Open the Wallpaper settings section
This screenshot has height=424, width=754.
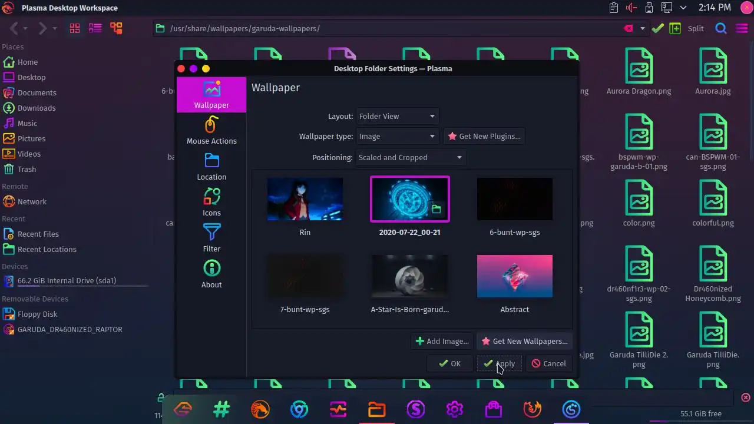click(x=211, y=95)
